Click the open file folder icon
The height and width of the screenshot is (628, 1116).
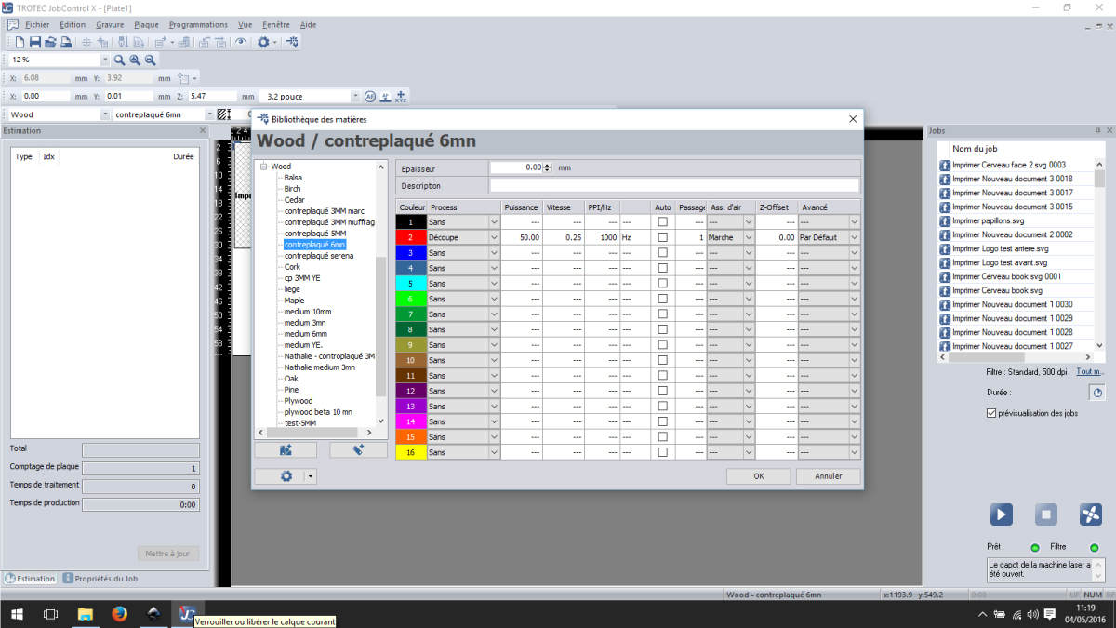pos(50,42)
